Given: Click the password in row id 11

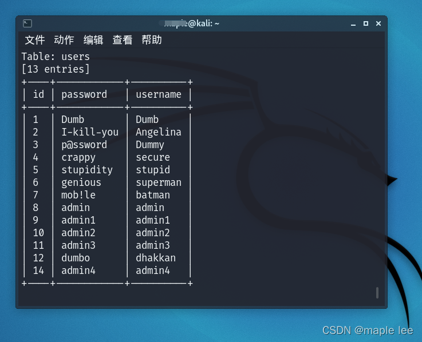Looking at the screenshot, I should click(x=78, y=245).
